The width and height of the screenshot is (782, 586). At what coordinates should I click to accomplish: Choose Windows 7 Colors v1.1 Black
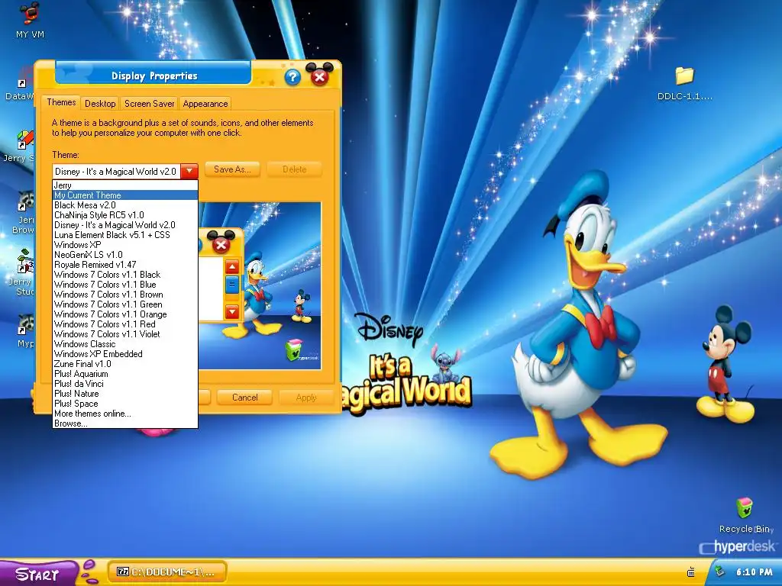pos(125,275)
